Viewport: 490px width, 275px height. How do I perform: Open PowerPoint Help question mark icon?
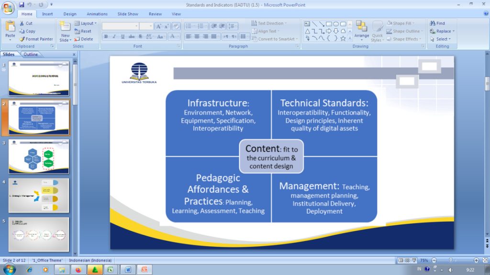pos(486,14)
